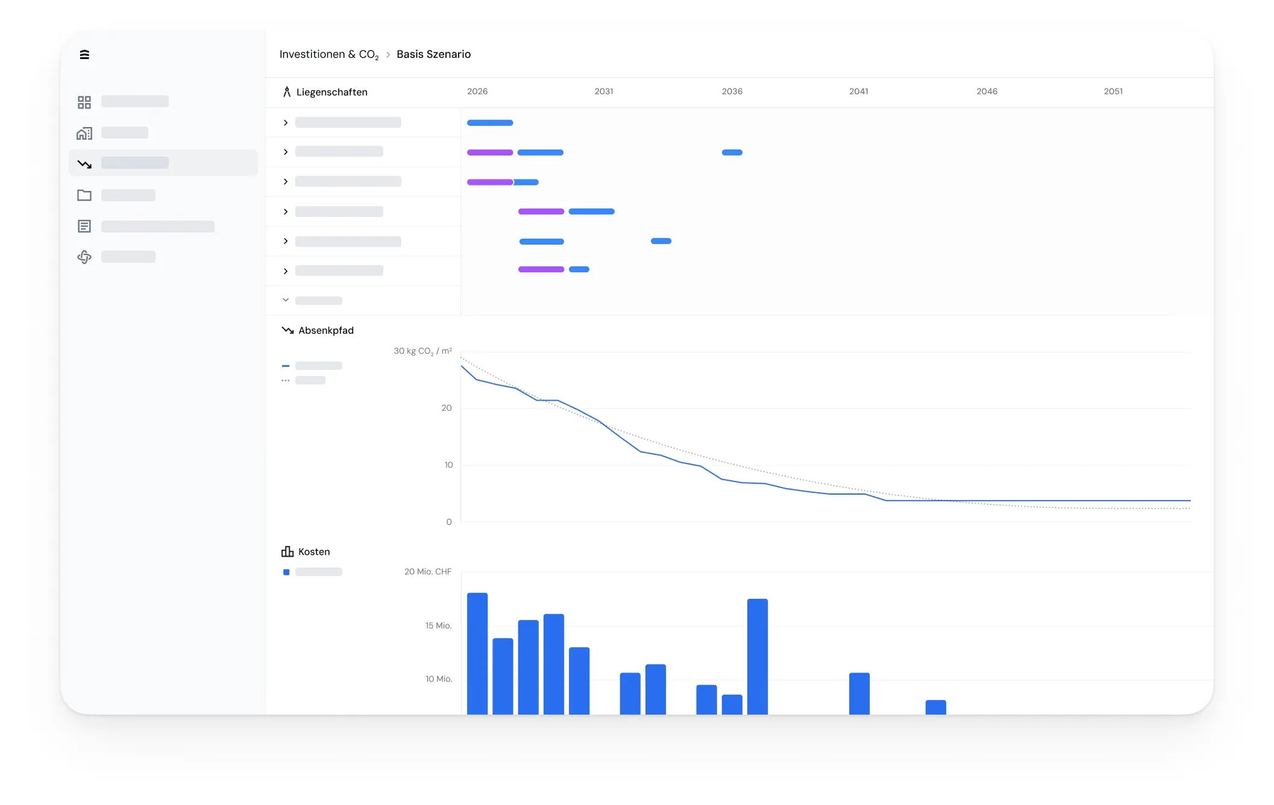Expand the fifth property row chevron
This screenshot has width=1274, height=805.
tap(286, 241)
